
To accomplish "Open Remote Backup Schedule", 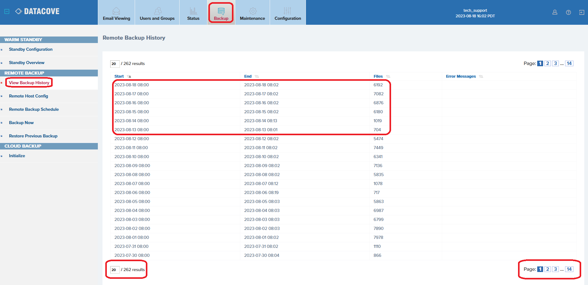I will pos(34,110).
